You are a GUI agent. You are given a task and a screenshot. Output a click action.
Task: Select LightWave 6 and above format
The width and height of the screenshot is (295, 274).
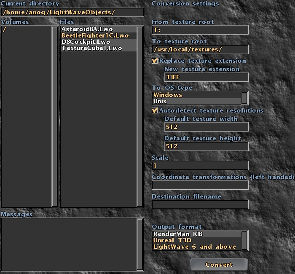[197, 247]
